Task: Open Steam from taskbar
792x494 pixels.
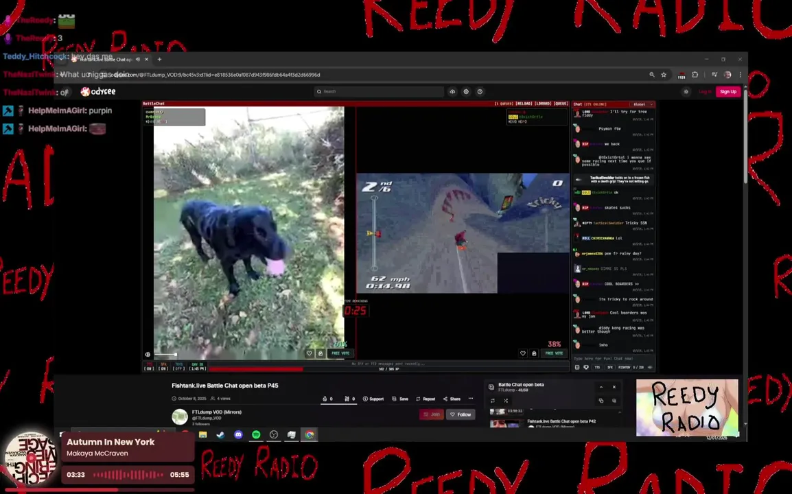Action: (221, 435)
